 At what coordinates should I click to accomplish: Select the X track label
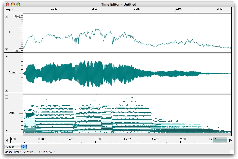point(10,32)
